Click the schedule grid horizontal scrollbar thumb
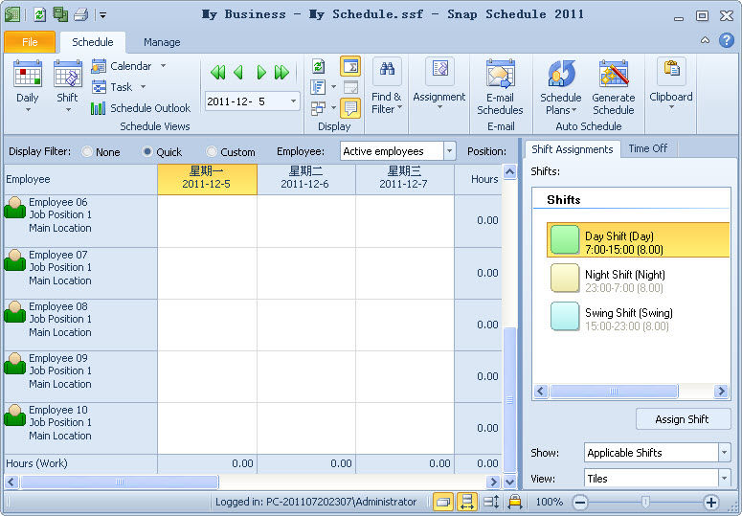742x516 pixels. click(120, 482)
